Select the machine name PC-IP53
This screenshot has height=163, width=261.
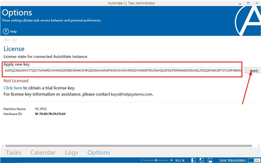pyautogui.click(x=41, y=109)
